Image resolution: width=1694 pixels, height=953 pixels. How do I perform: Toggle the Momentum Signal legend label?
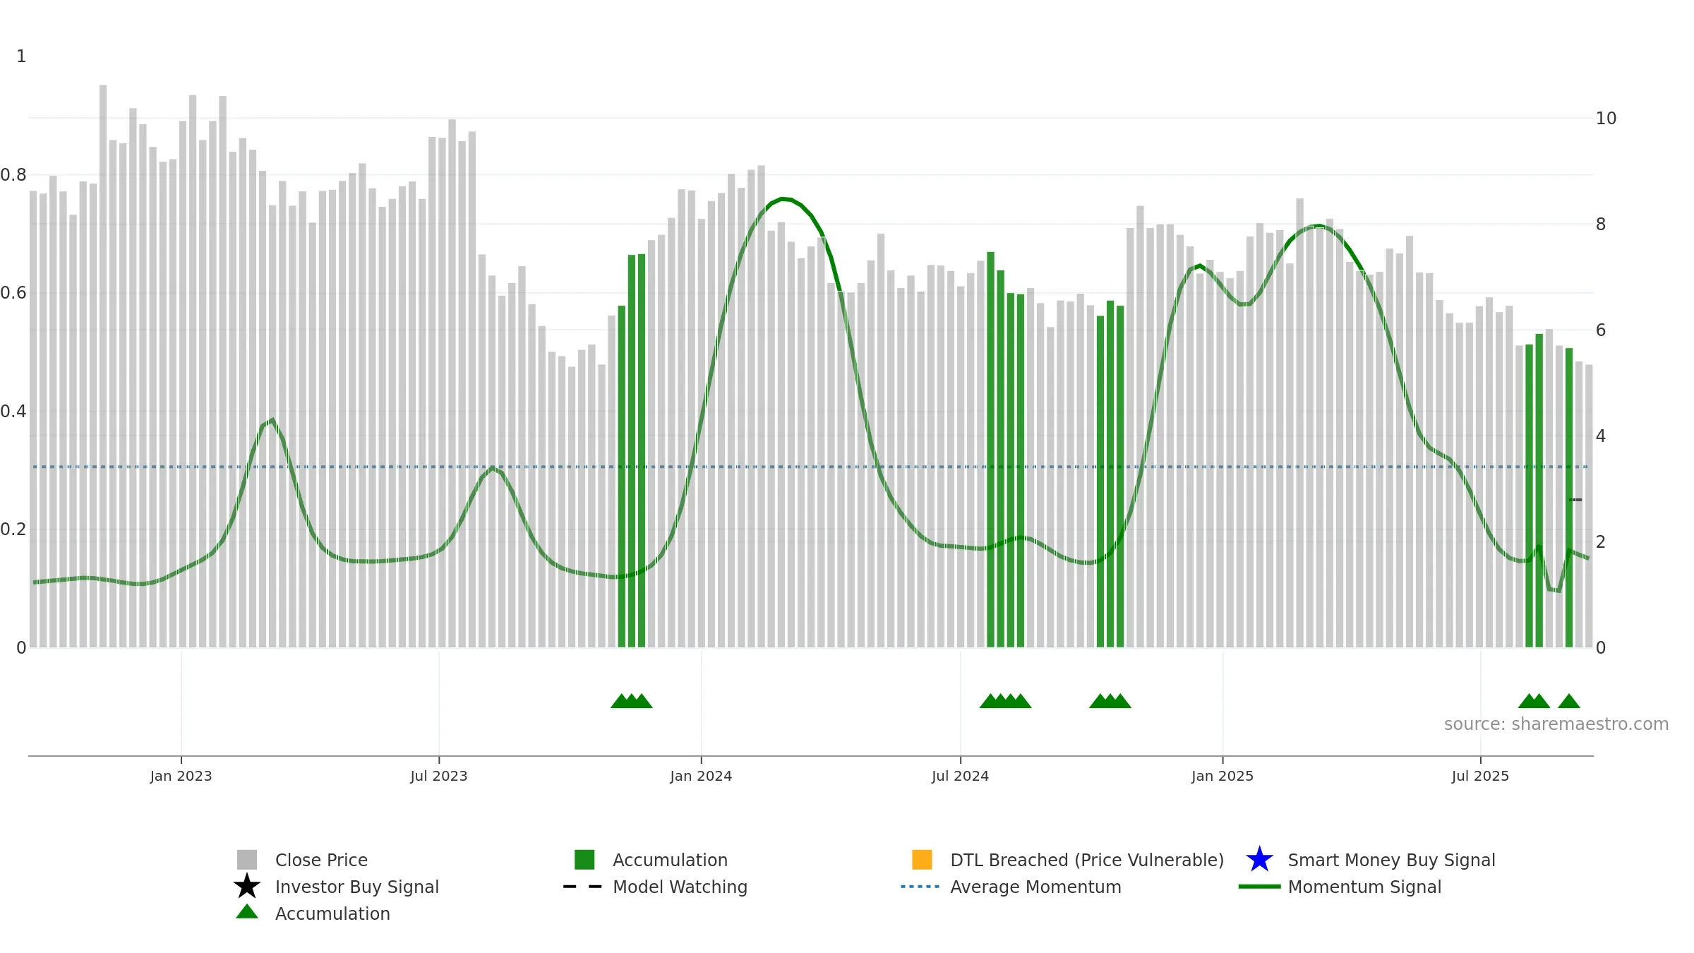[x=1364, y=887]
